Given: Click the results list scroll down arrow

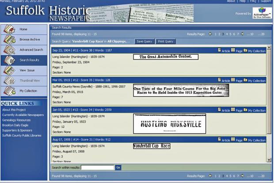Looking at the screenshot, I should coord(269,160).
